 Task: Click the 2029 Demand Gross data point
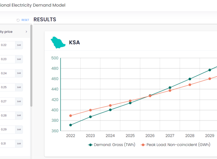point(209,70)
